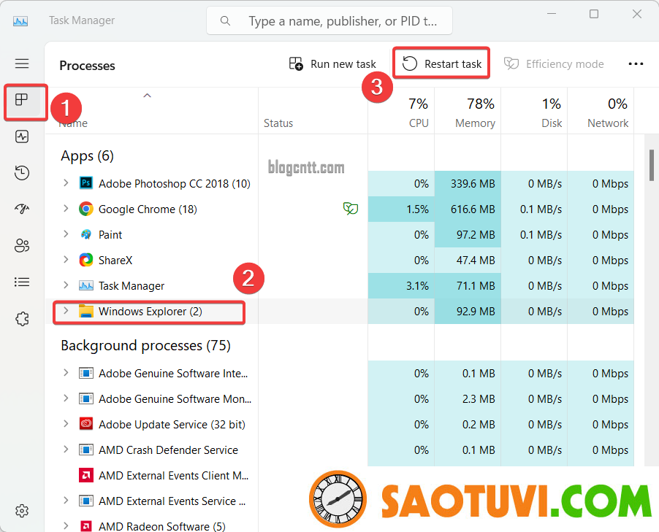Viewport: 659px width, 532px height.
Task: Expand the Adobe Photoshop CC 2018 group
Action: tap(66, 182)
